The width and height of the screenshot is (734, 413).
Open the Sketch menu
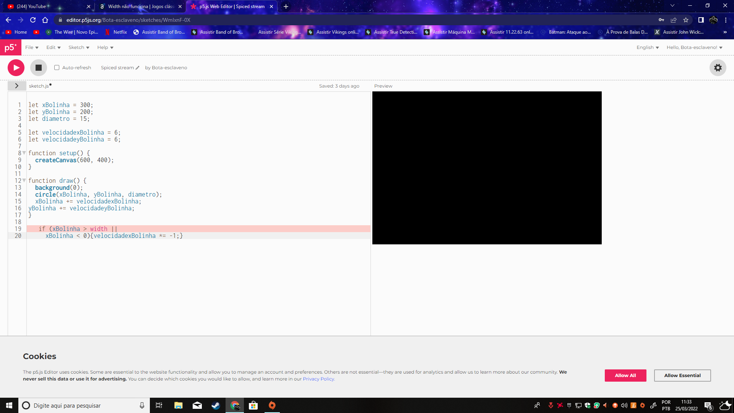pyautogui.click(x=79, y=47)
